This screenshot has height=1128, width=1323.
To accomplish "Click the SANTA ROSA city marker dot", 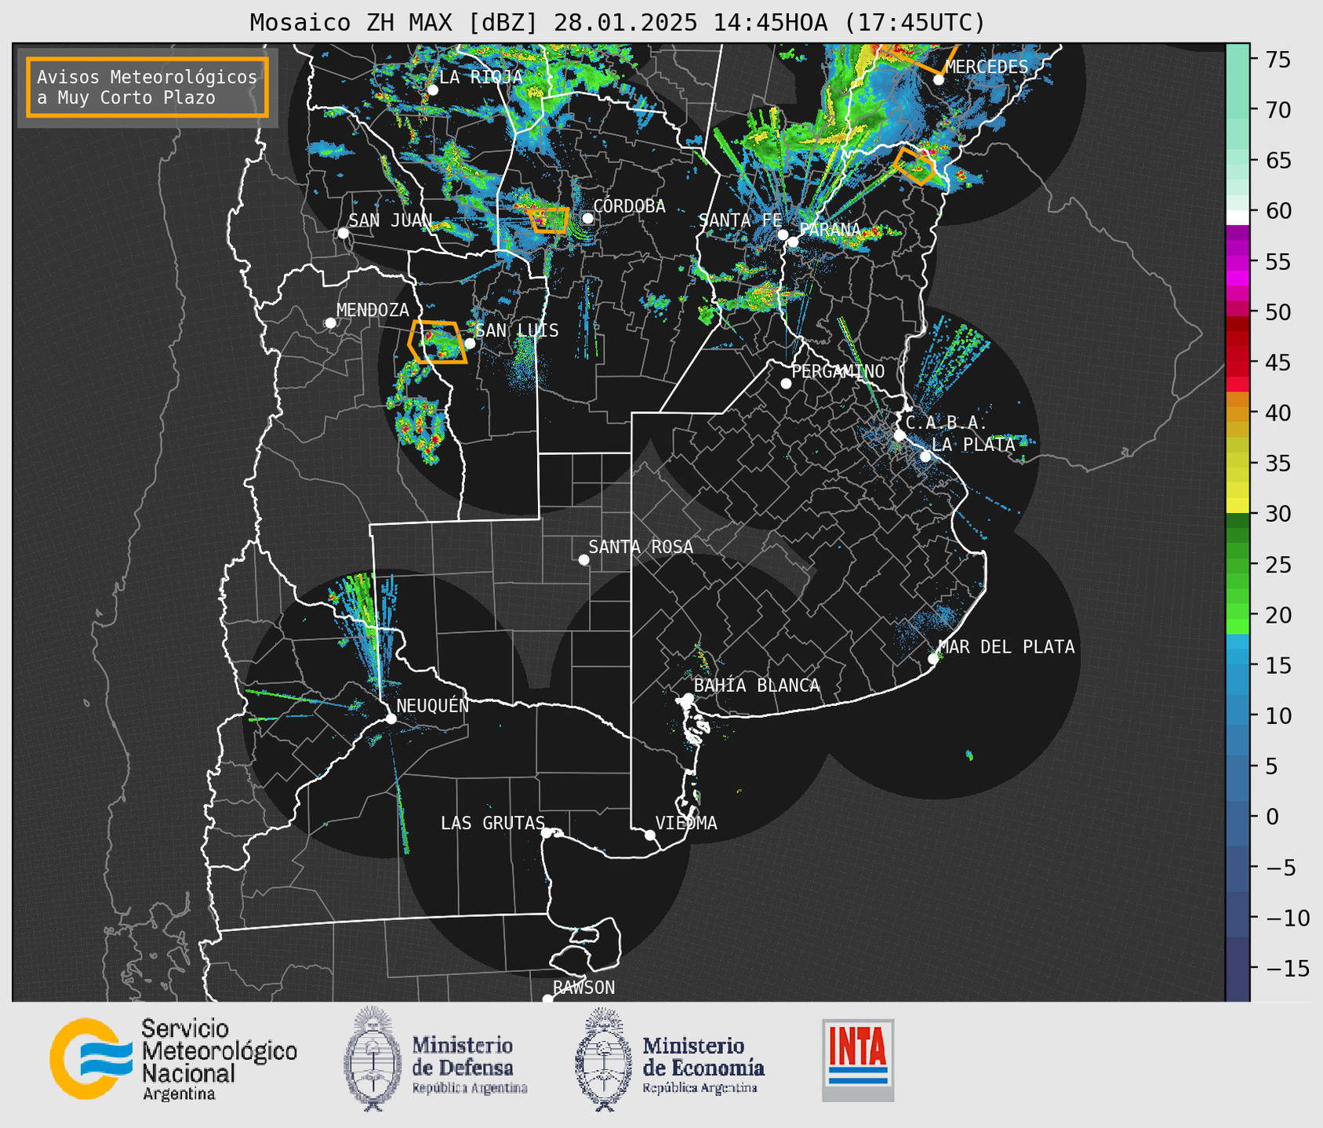I will [x=583, y=560].
